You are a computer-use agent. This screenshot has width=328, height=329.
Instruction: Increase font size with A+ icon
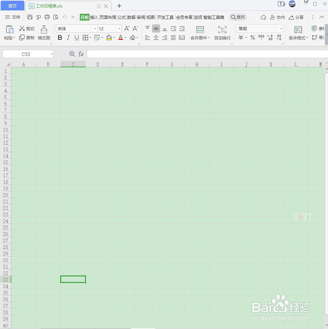(127, 29)
